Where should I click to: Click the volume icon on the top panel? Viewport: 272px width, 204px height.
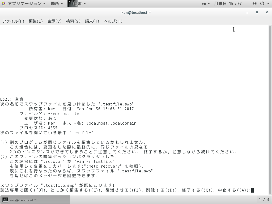[254, 3]
